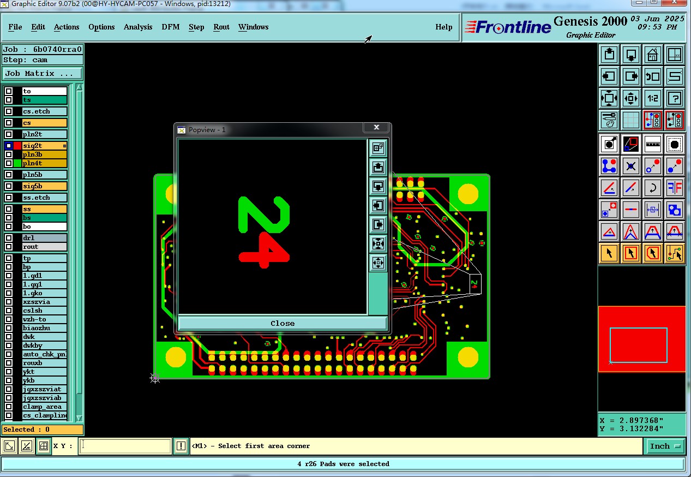Click the previous zoom view icon
Screen dimensions: 691x477
click(x=653, y=76)
